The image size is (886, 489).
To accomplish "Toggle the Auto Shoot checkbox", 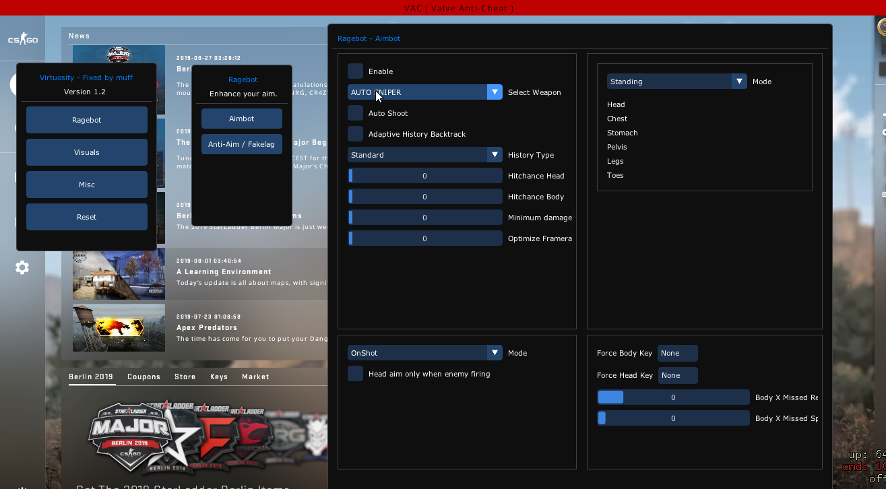I will [356, 113].
